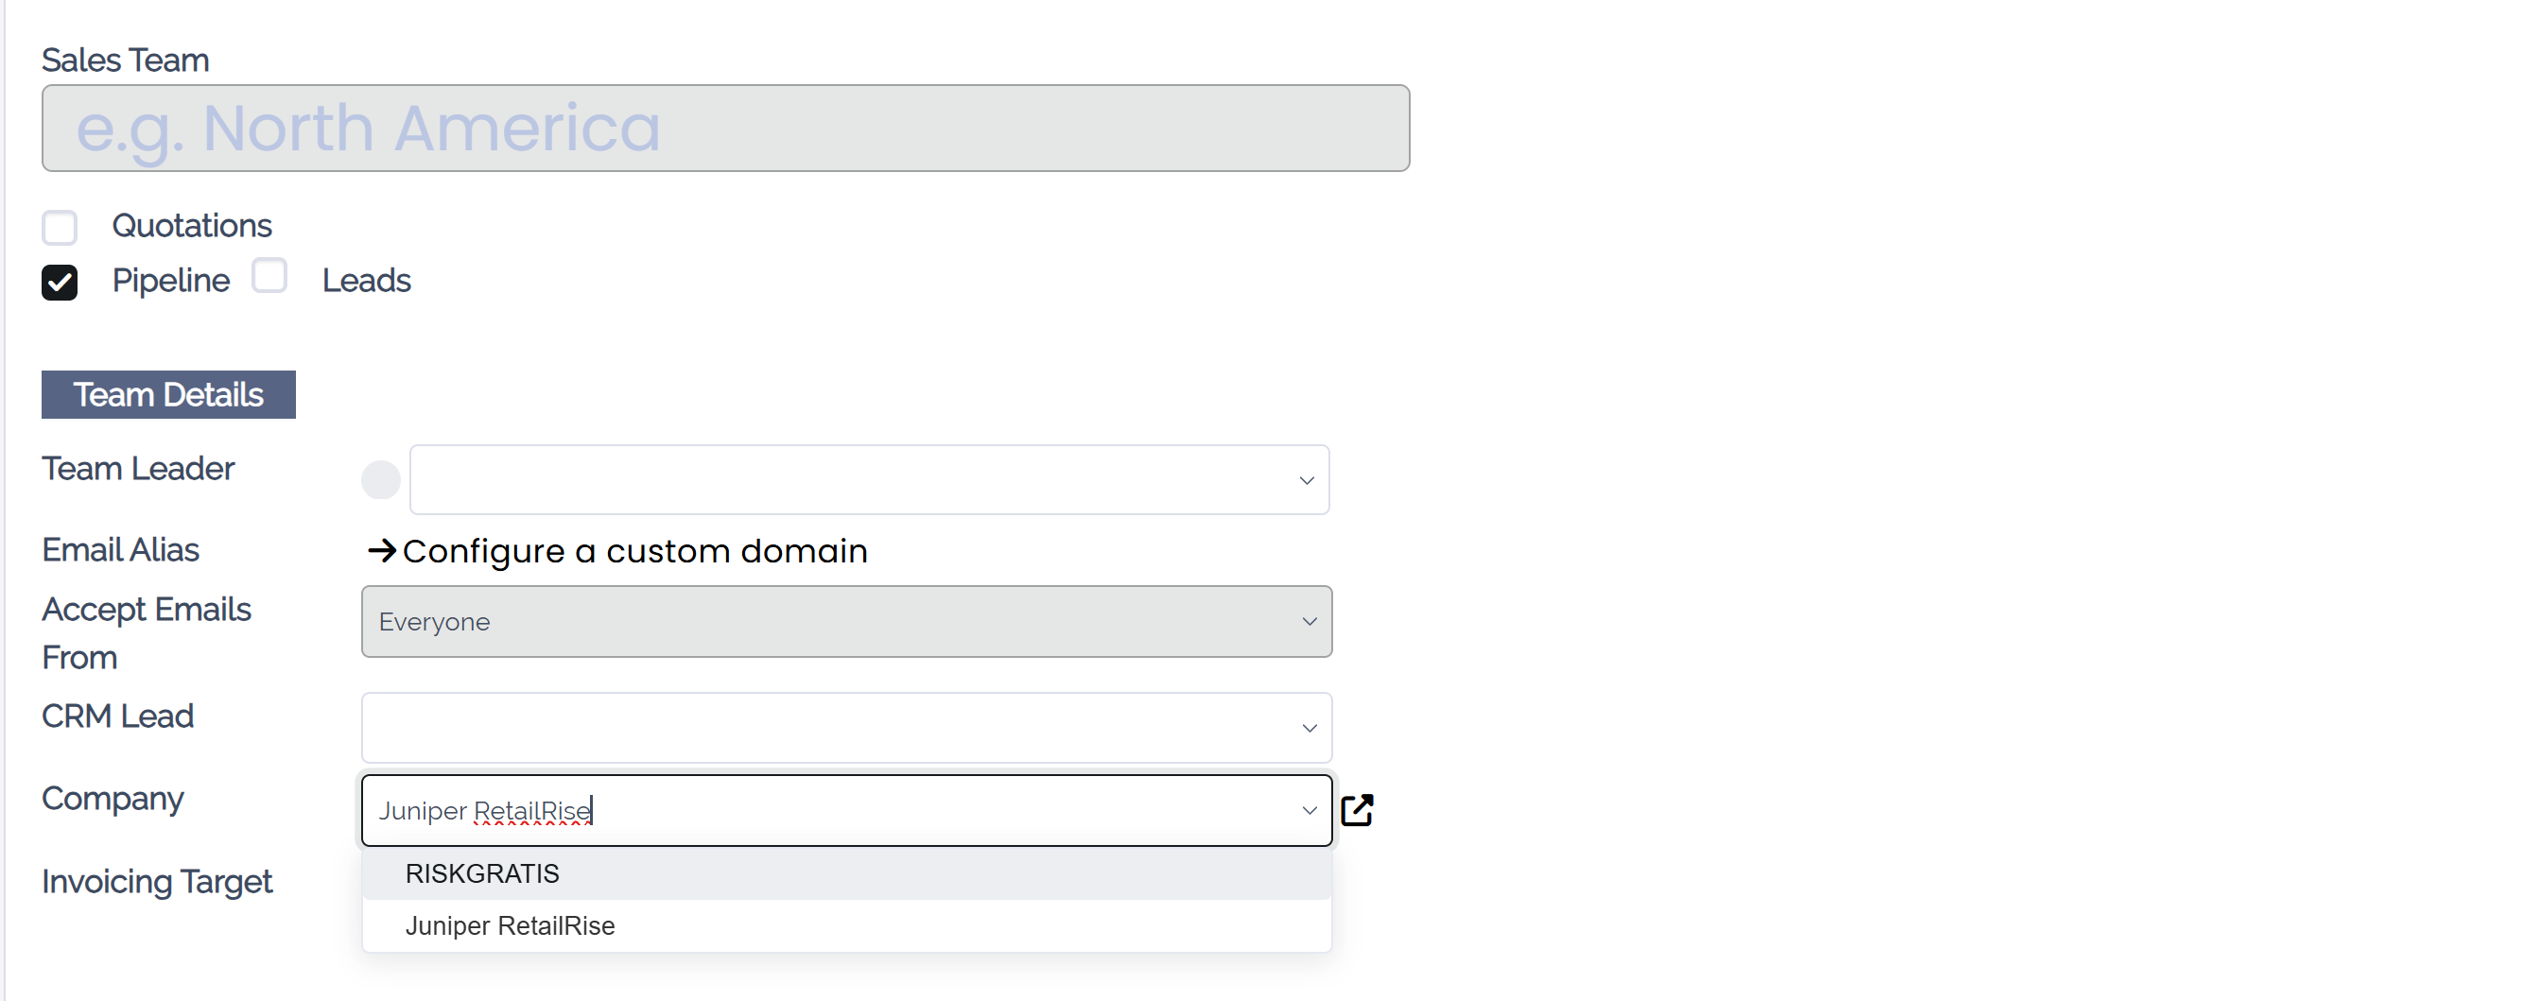Click the Email Alias label
The height and width of the screenshot is (1001, 2533).
(x=119, y=550)
